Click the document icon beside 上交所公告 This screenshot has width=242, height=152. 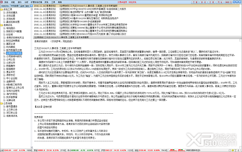point(4,110)
